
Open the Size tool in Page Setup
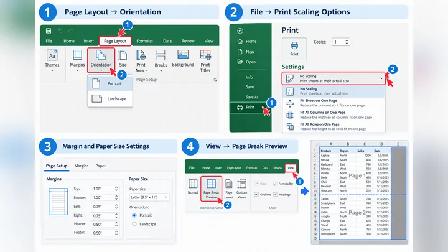click(x=123, y=59)
